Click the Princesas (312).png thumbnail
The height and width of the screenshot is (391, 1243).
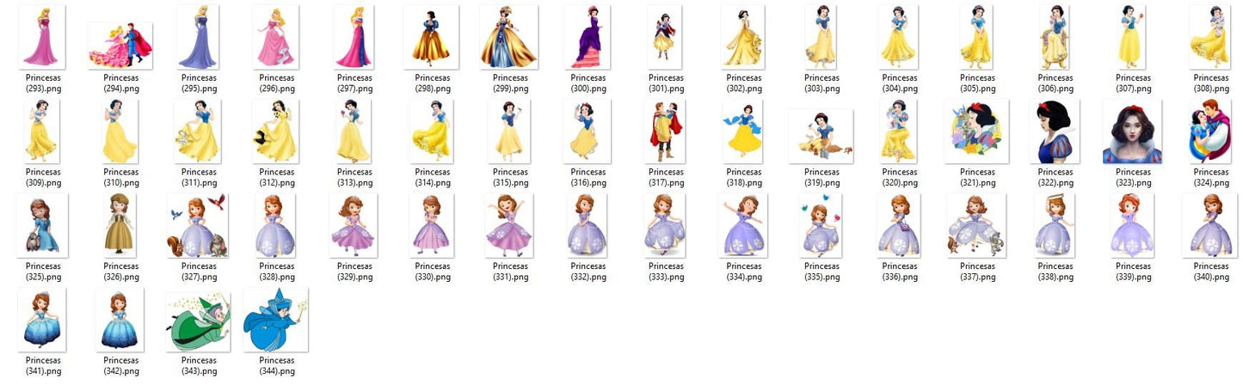tap(275, 131)
